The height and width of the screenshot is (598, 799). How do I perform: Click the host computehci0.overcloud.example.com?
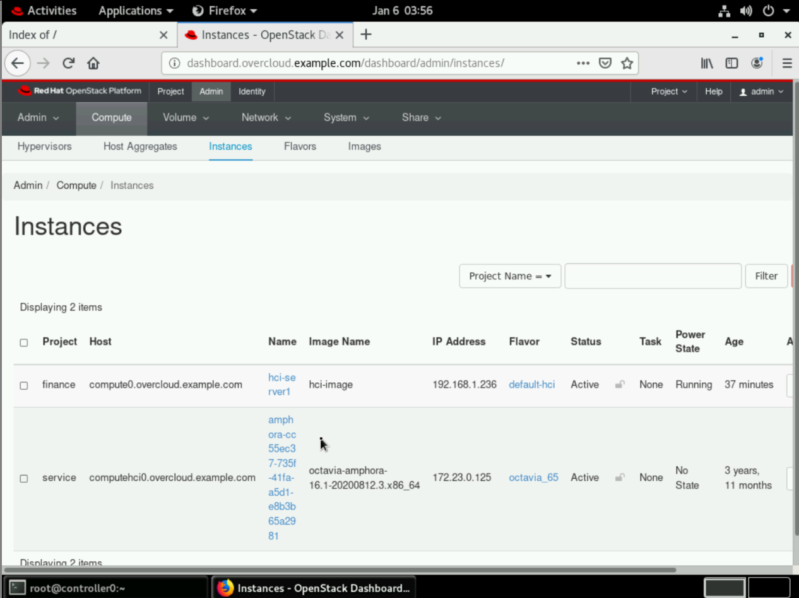[x=172, y=478]
